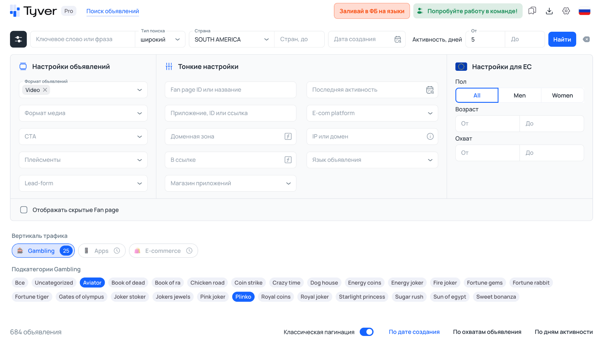Open the advanced filters panel icon
Screen dimensions: 603x338
click(18, 39)
